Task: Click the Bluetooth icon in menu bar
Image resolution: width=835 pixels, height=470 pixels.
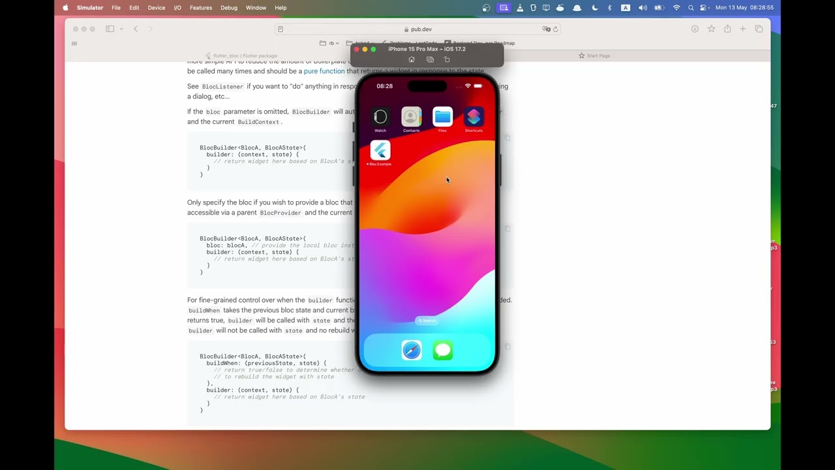Action: pos(610,8)
